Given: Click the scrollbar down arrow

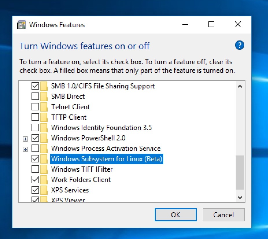Looking at the screenshot, I should (x=240, y=198).
